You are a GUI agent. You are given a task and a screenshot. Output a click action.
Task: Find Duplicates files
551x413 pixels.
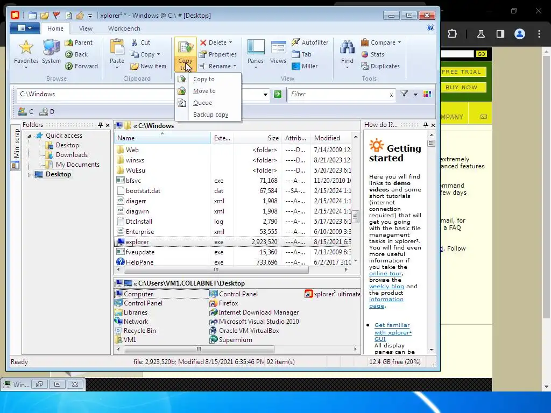click(x=380, y=66)
